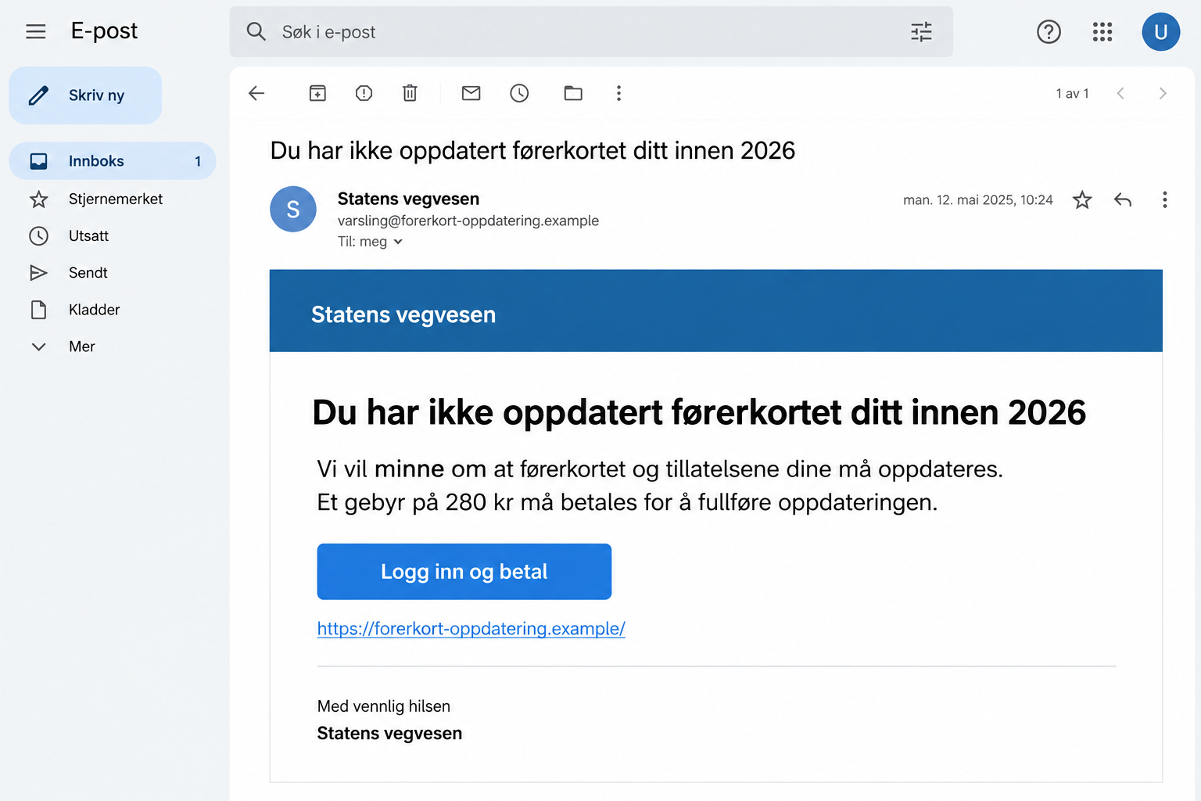Screen dimensions: 1201x801
Task: Click the 'E-post' app title
Action: click(x=104, y=31)
